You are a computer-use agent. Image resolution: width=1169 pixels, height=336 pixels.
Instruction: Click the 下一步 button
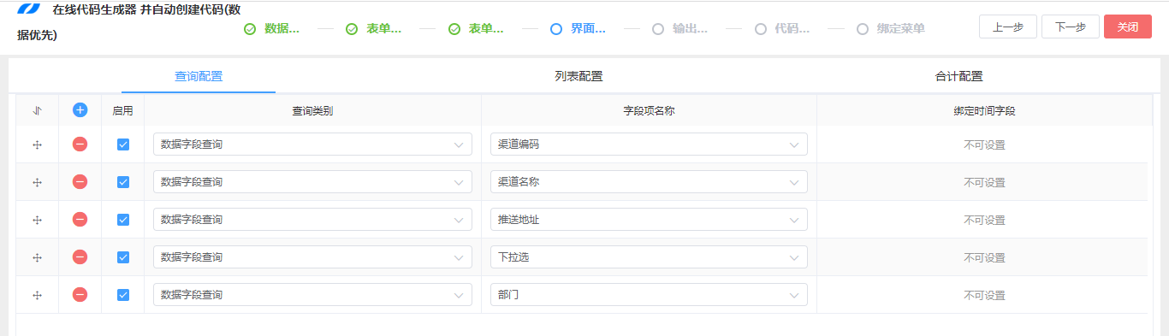click(x=1071, y=27)
